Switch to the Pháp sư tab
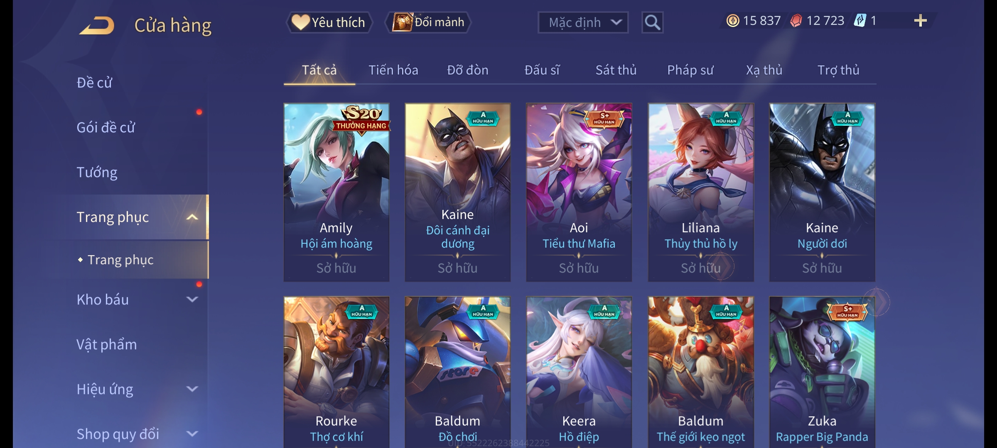The width and height of the screenshot is (997, 448). tap(690, 70)
